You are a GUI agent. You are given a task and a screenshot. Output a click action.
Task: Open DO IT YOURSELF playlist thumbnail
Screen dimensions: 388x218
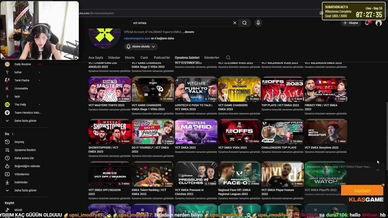[153, 132]
